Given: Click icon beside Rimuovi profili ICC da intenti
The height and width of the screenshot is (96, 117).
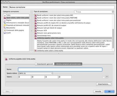Looking at the screenshot, I should (x=36, y=25).
